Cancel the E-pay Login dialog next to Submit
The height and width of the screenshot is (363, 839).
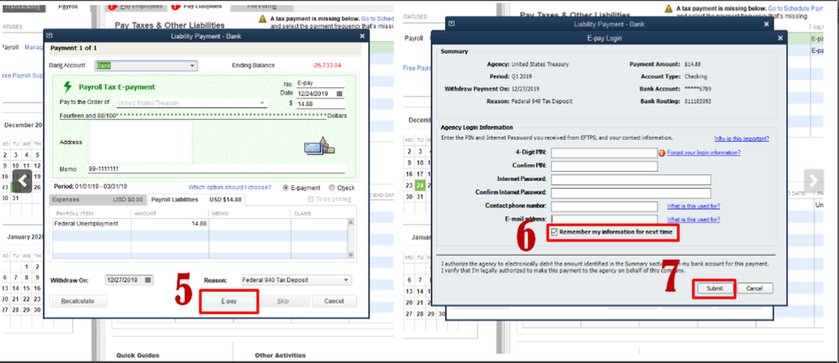[754, 288]
